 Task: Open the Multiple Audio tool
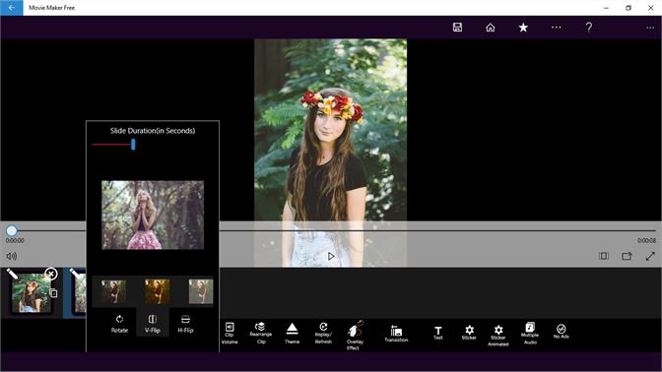(530, 334)
